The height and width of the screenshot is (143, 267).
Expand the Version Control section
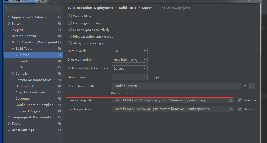(x=9, y=36)
